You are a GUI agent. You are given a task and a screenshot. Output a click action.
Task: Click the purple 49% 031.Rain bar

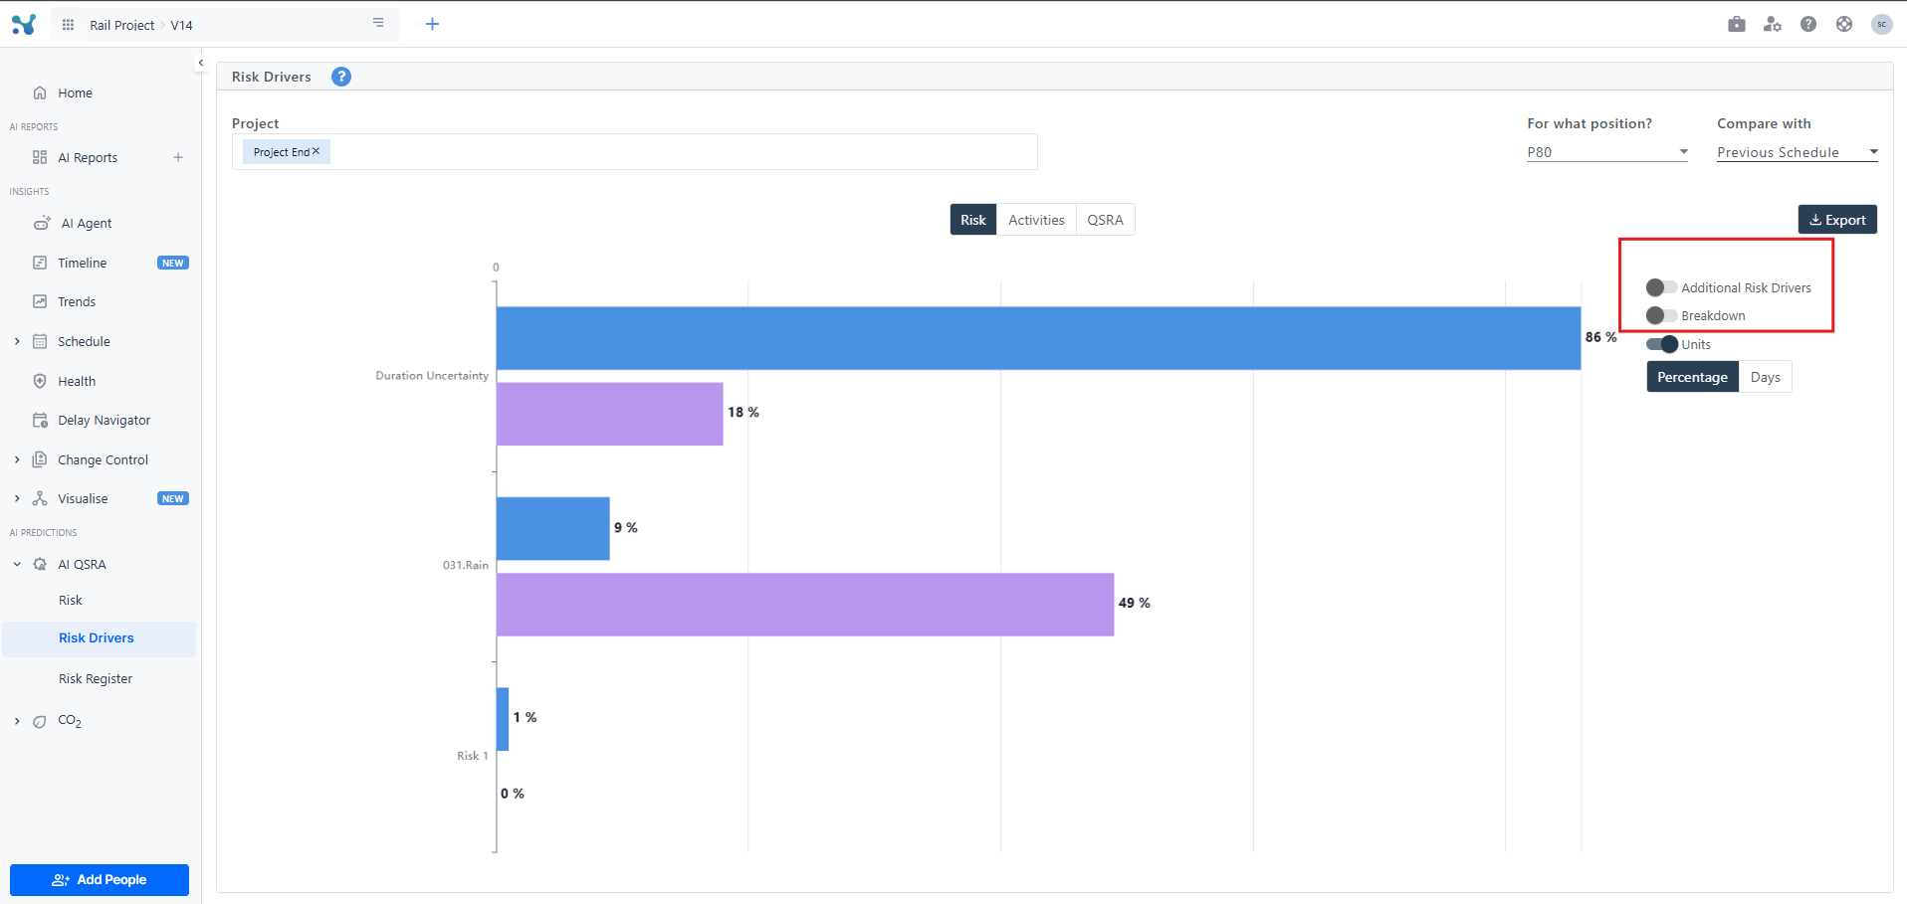click(804, 604)
